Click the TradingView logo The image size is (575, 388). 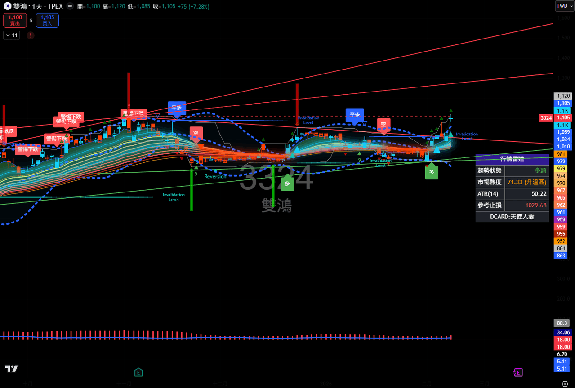point(11,369)
